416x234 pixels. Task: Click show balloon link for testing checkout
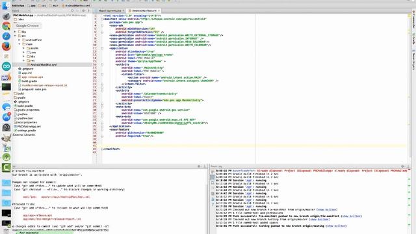point(320,220)
